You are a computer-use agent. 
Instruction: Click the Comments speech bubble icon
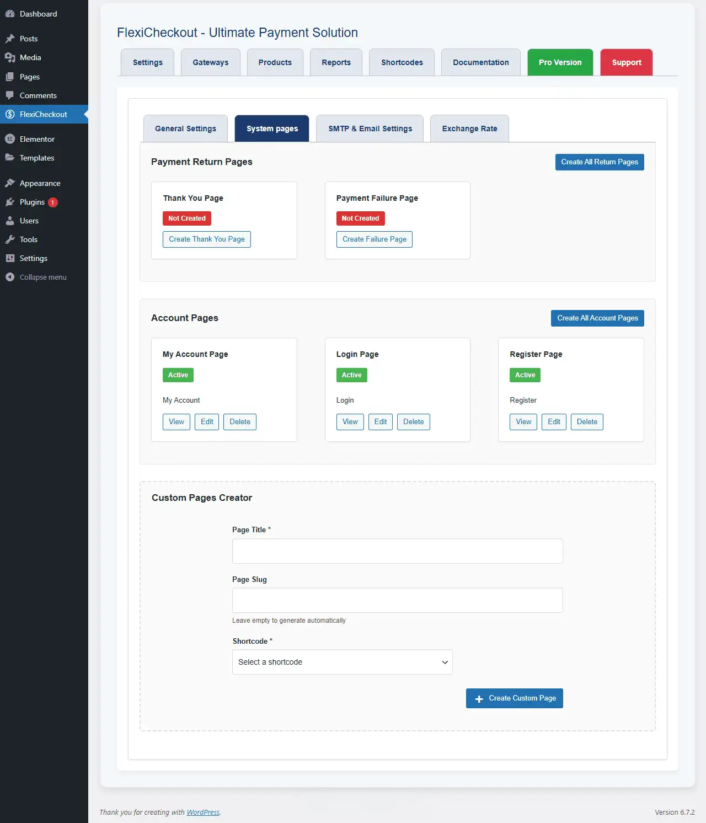tap(10, 95)
